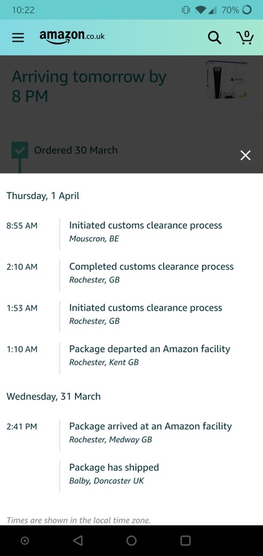Screen dimensions: 263x556
Task: Open the hamburger navigation menu
Action: point(18,38)
